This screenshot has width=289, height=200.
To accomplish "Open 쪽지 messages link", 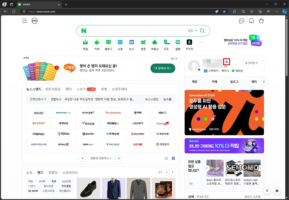I will coord(225,71).
